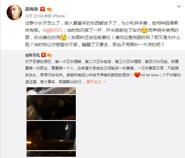Open the 胡海泉 username link
This screenshot has height=158, width=185.
tap(32, 9)
